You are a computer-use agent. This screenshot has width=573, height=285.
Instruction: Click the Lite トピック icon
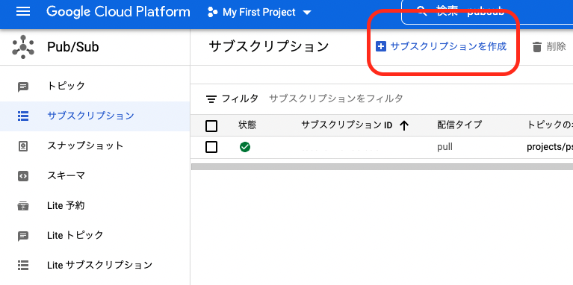[23, 236]
